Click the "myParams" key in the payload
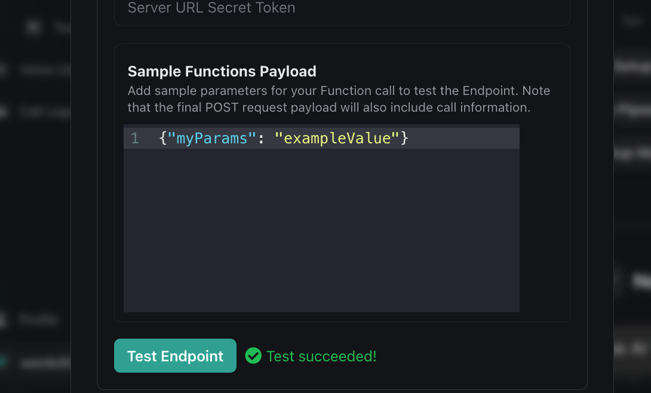Screen dimensions: 651x393 [212, 139]
